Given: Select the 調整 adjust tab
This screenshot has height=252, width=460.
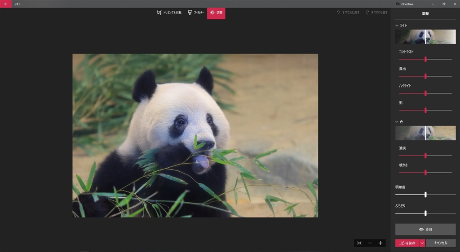Looking at the screenshot, I should pos(216,13).
